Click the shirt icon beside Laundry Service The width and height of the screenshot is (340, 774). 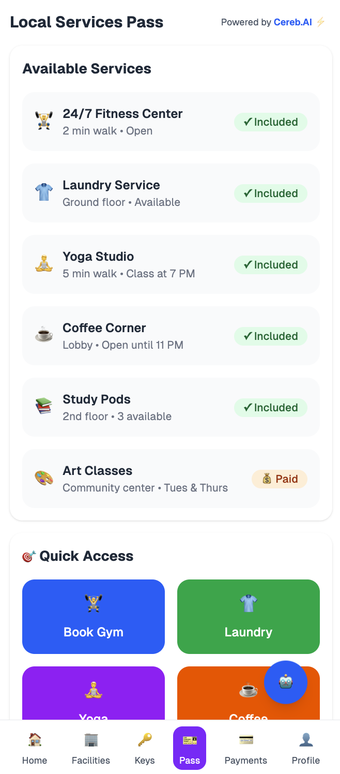pyautogui.click(x=44, y=193)
